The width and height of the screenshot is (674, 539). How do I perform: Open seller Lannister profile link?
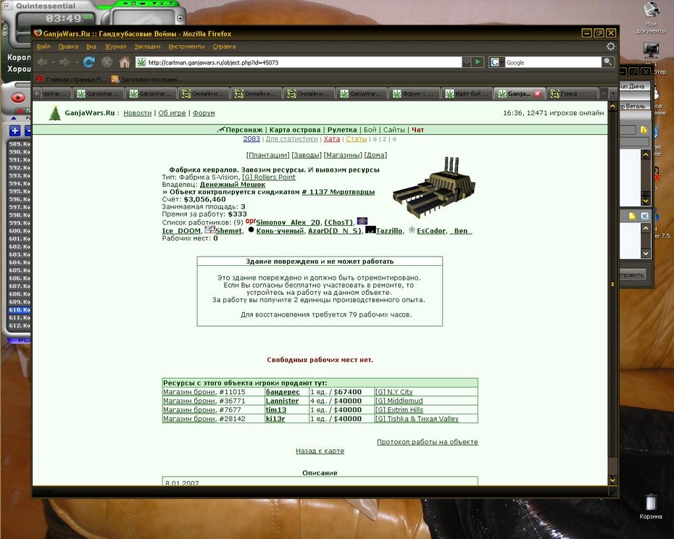click(282, 401)
